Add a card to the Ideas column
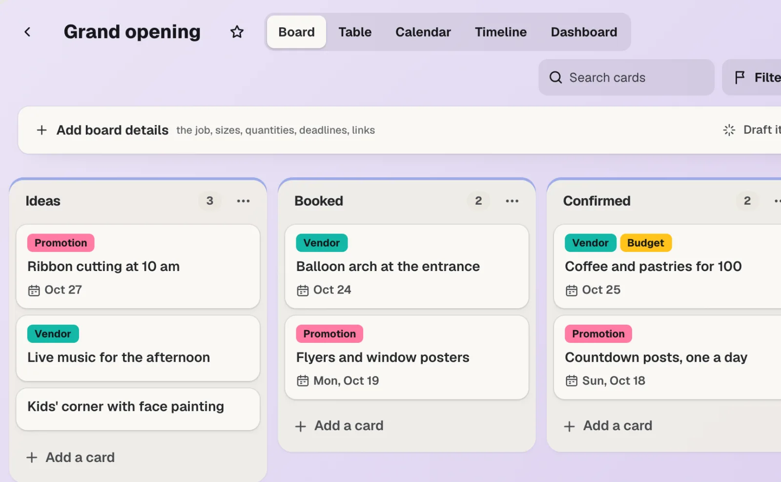This screenshot has width=781, height=482. 71,458
